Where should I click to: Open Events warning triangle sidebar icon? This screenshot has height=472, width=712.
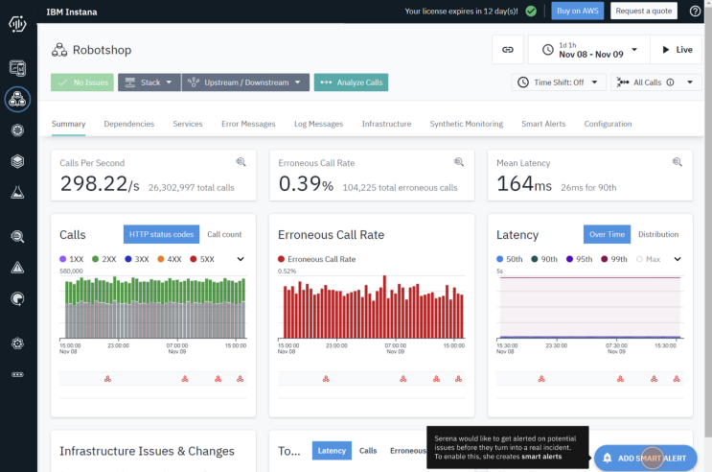pyautogui.click(x=17, y=268)
